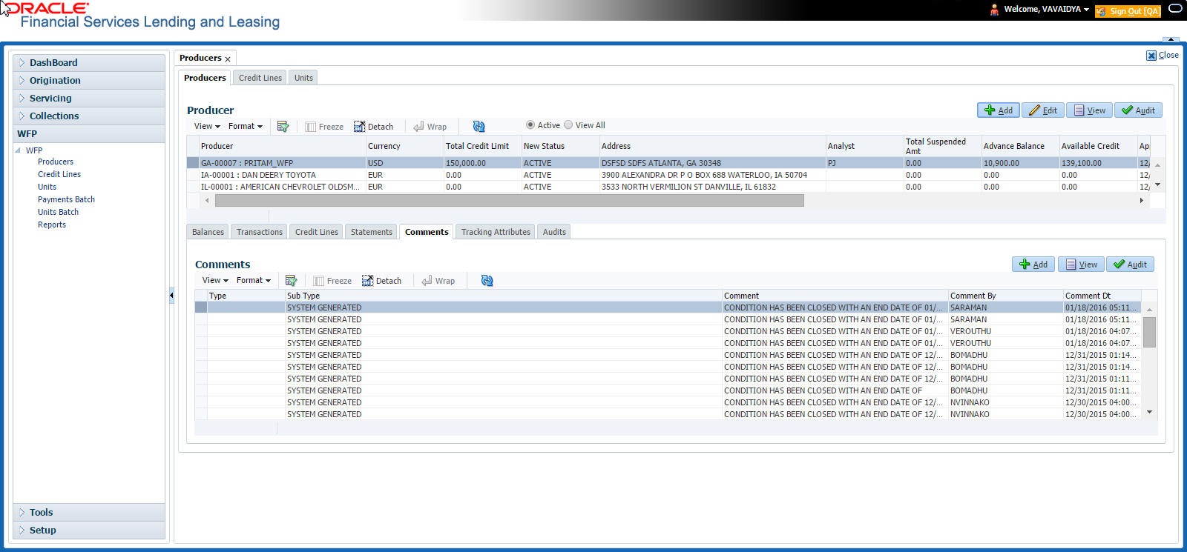Click the Producer table export icon
Viewport: 1187px width, 552px height.
(x=283, y=127)
